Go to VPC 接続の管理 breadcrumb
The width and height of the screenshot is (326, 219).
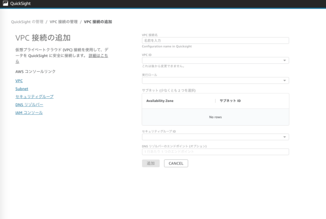(64, 22)
